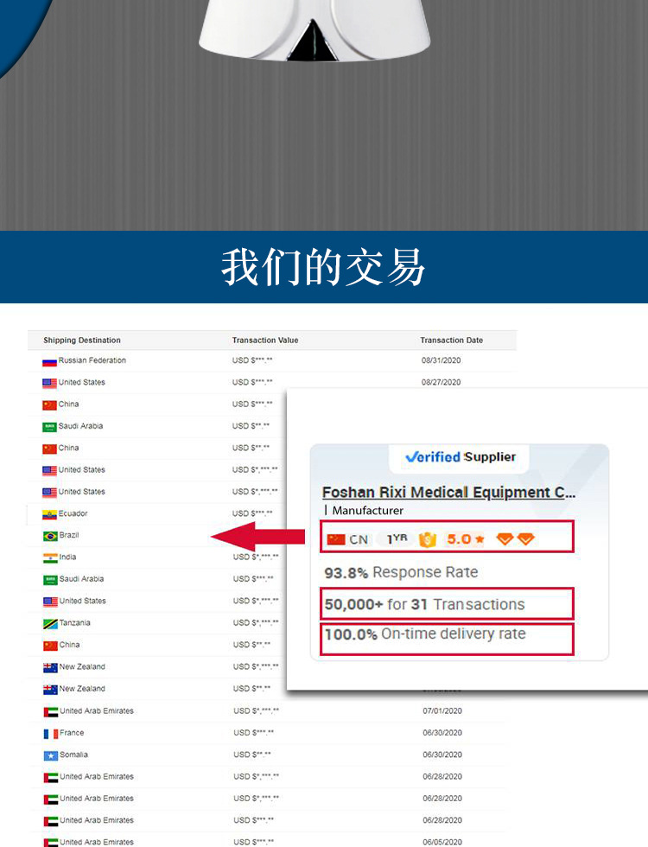Click the orange star next to 5.0
Image resolution: width=648 pixels, height=847 pixels.
pyautogui.click(x=480, y=539)
